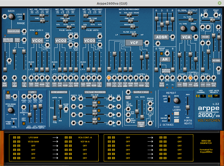Decrease MIDI CHANNEL with left arrow
This screenshot has width=224, height=166.
[x=197, y=96]
